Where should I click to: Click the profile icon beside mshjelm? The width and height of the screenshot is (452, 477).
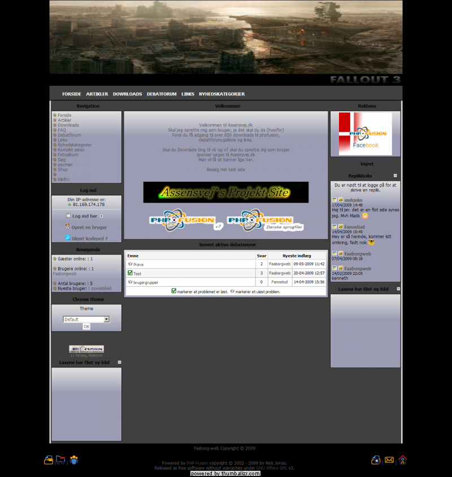tap(334, 200)
